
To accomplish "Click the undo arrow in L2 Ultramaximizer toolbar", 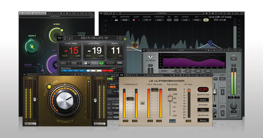I will [127, 75].
